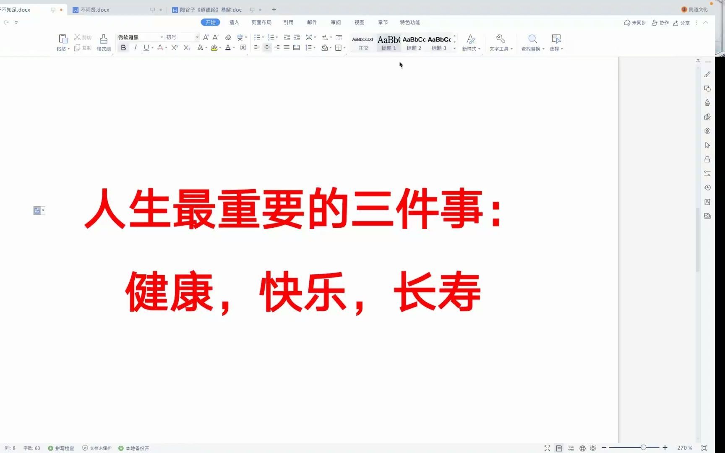This screenshot has height=453, width=725.
Task: Click the distributed alignment icon
Action: (296, 48)
